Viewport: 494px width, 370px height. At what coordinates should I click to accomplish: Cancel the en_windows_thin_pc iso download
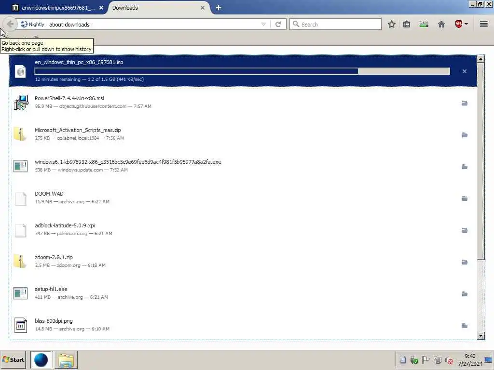tap(465, 71)
